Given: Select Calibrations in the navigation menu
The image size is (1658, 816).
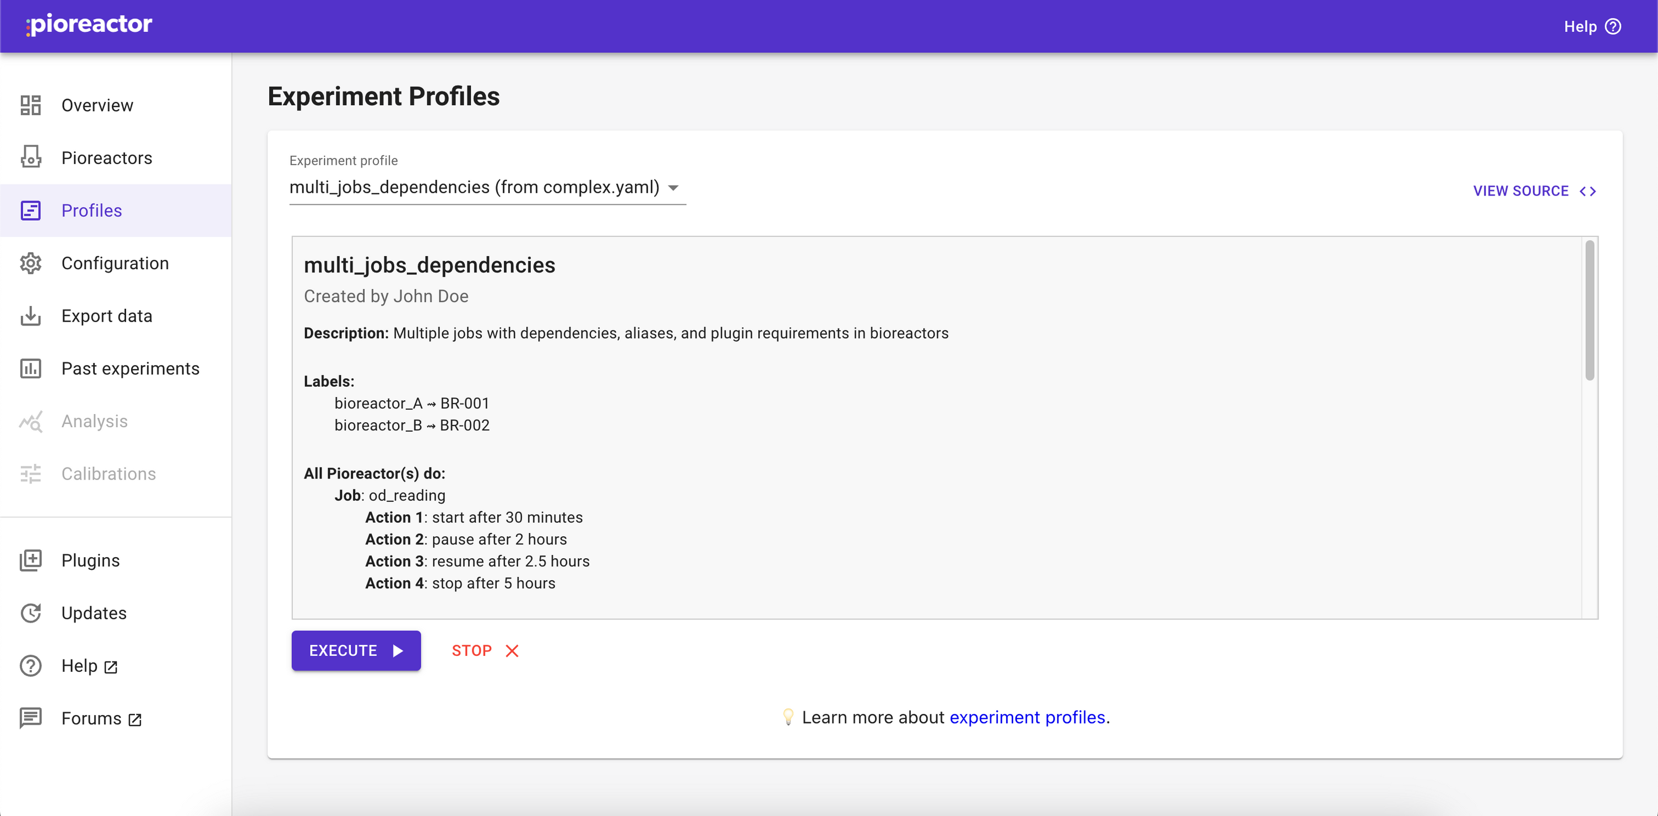Looking at the screenshot, I should (30, 474).
